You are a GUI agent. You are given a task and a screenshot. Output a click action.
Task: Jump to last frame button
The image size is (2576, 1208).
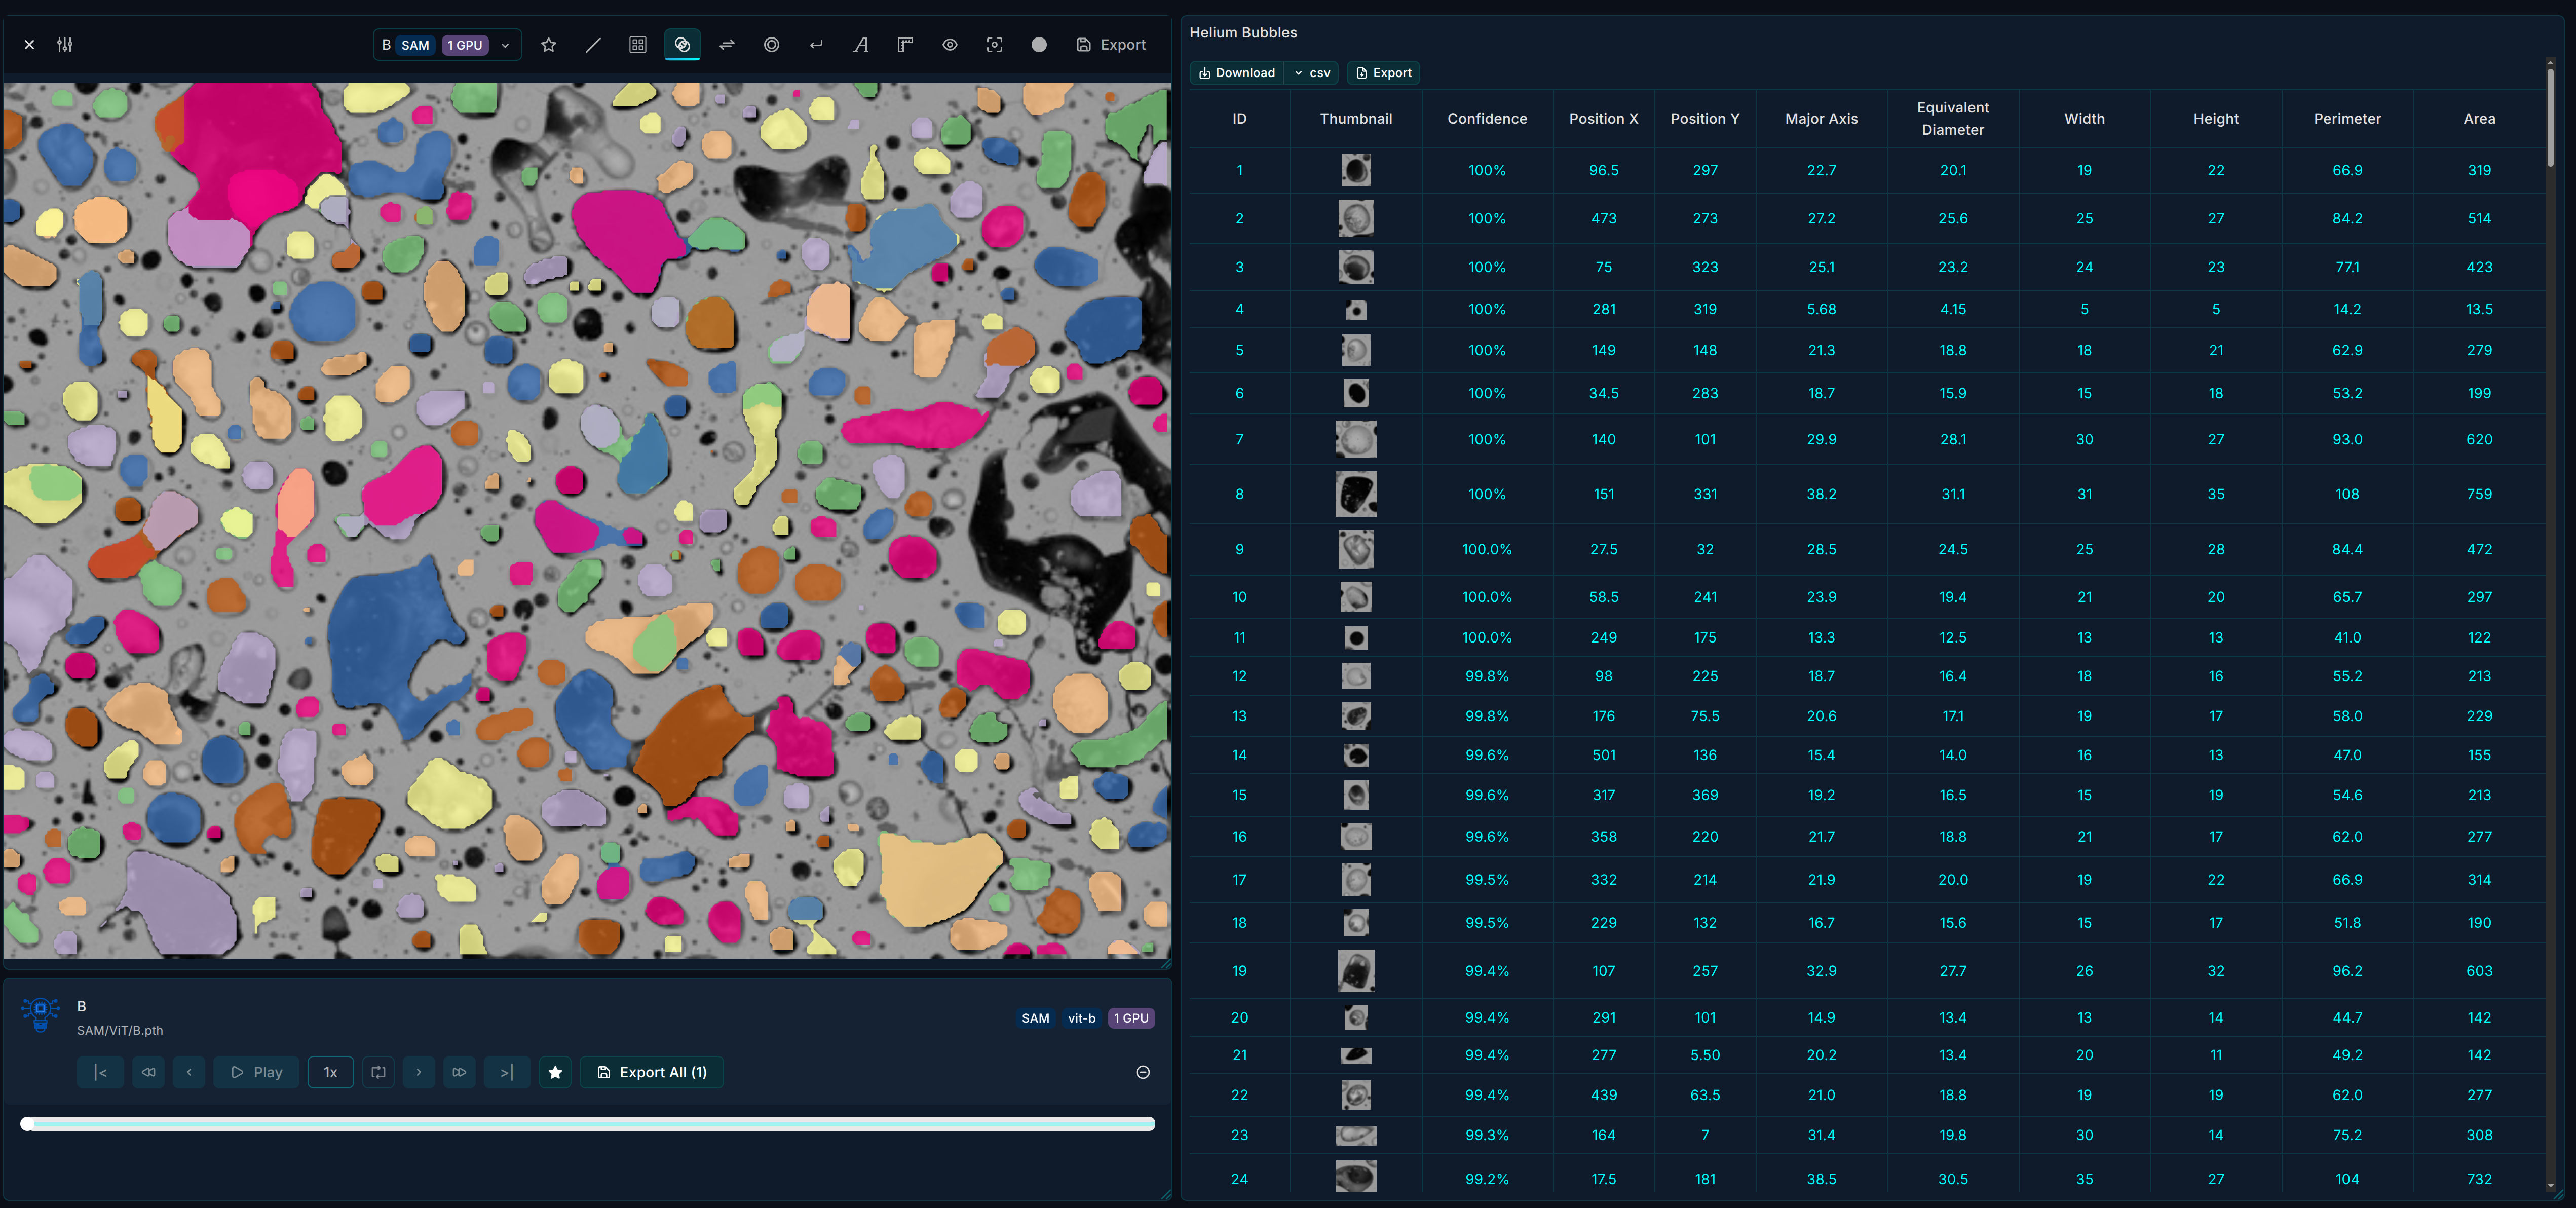coord(507,1072)
